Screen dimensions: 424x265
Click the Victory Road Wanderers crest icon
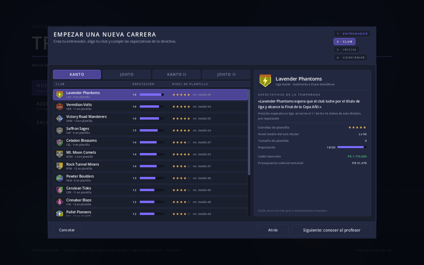pos(60,119)
